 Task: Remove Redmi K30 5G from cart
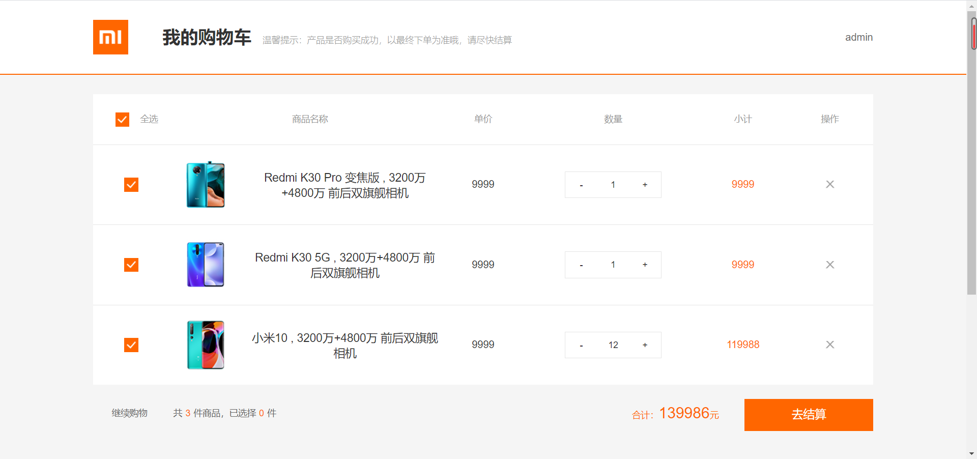coord(829,265)
